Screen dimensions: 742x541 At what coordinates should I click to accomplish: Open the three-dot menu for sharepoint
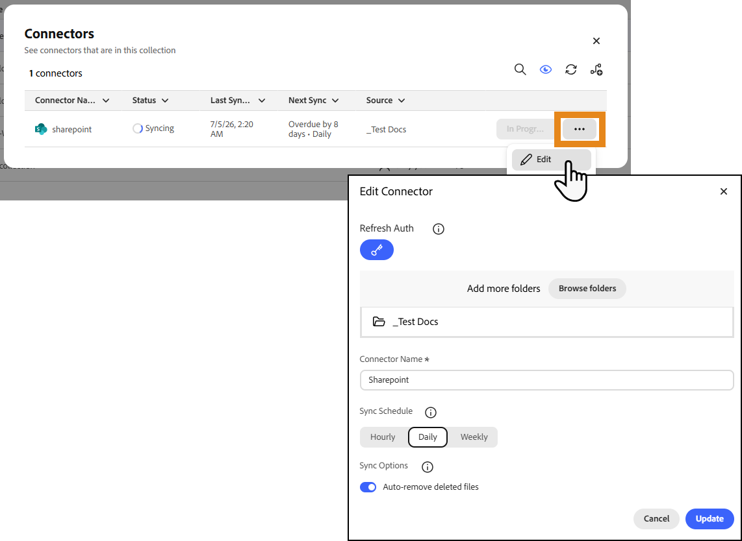(580, 129)
